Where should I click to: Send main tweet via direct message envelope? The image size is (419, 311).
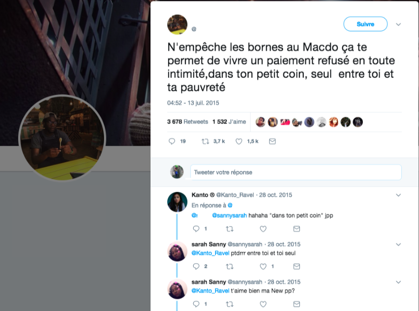pyautogui.click(x=272, y=141)
